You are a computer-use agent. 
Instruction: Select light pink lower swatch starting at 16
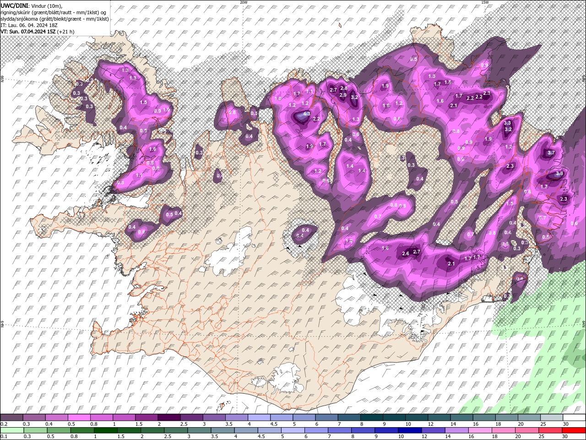[480, 430]
